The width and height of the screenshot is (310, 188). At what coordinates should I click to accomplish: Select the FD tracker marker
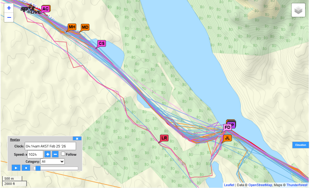[227, 127]
